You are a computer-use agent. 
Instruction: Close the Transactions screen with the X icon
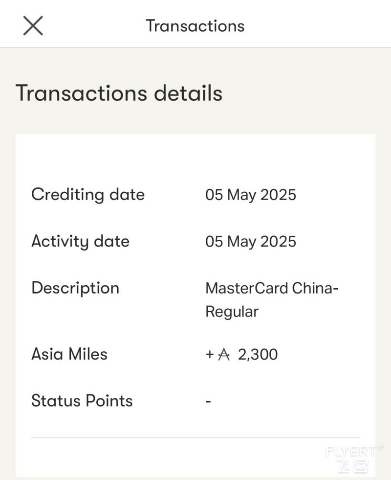(33, 26)
